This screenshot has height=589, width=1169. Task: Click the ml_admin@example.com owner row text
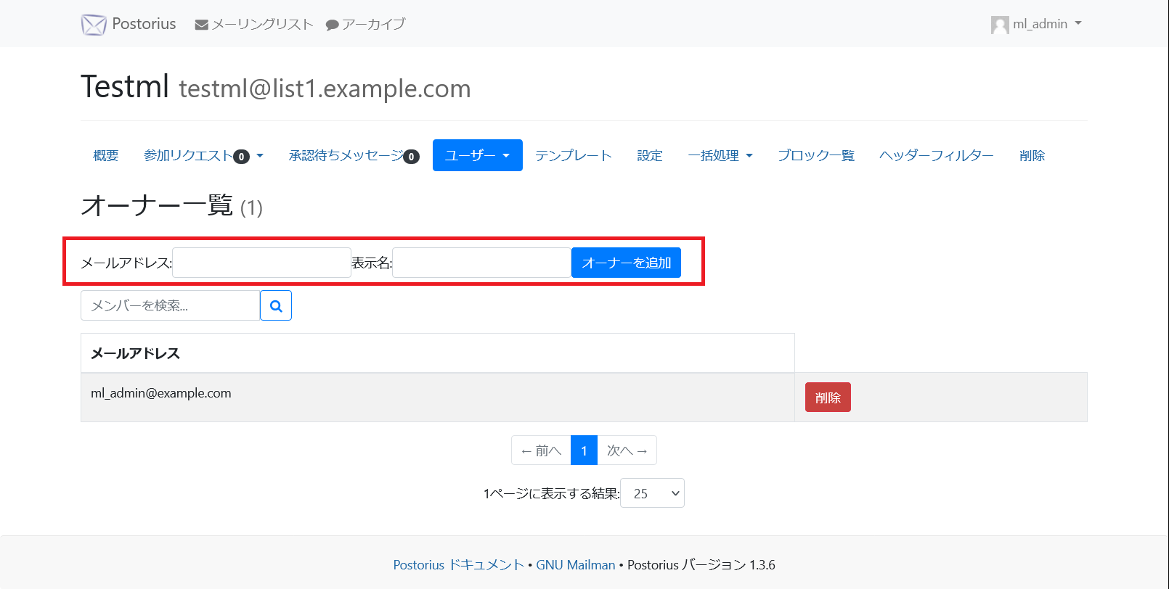point(161,393)
